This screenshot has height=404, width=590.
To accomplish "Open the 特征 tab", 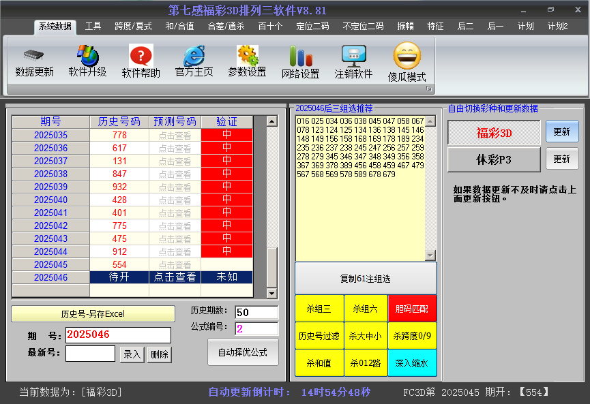I will pyautogui.click(x=435, y=27).
